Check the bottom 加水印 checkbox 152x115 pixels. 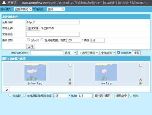pos(10,95)
